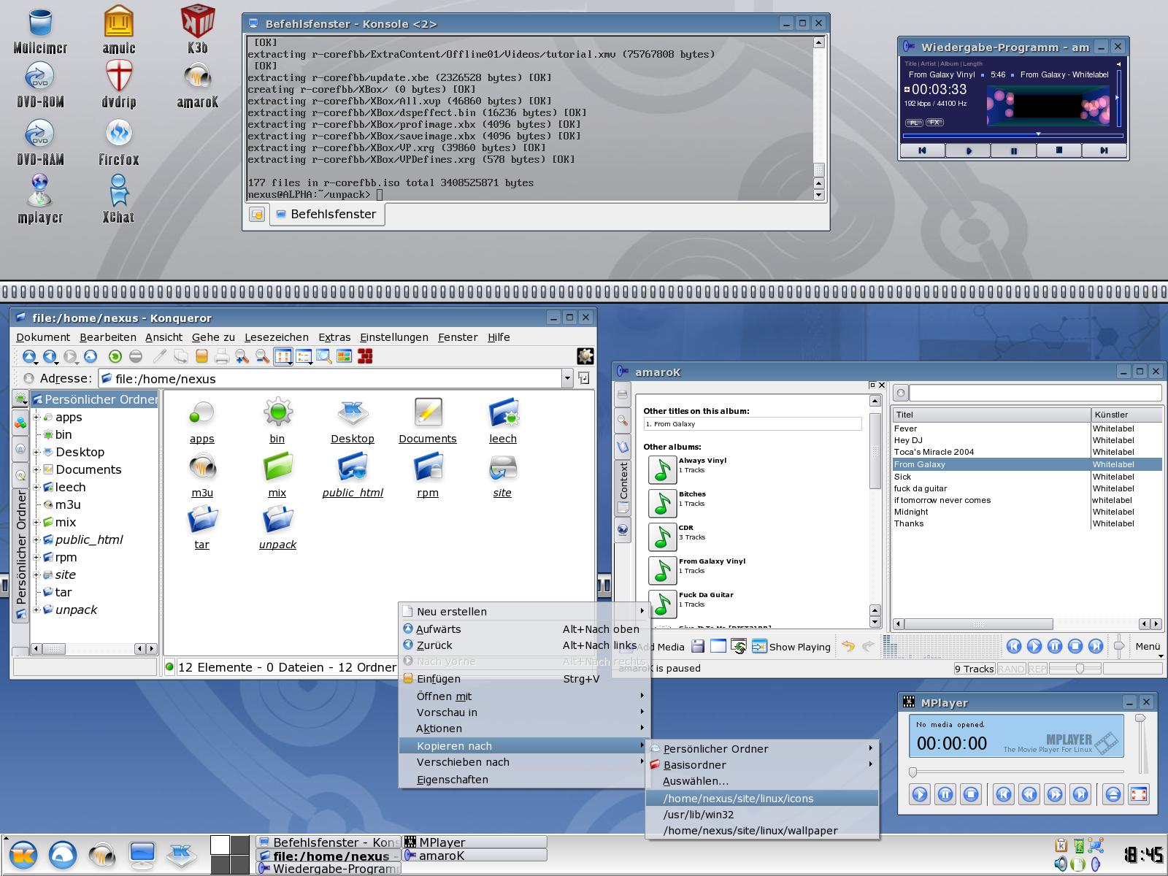The image size is (1168, 876).
Task: Expand the Documents tree node
Action: coord(36,469)
